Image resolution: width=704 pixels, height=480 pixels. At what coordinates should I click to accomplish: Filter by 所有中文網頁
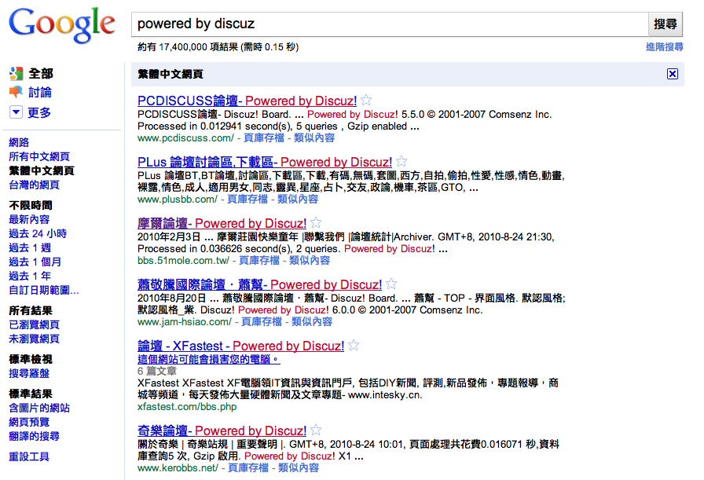click(39, 156)
